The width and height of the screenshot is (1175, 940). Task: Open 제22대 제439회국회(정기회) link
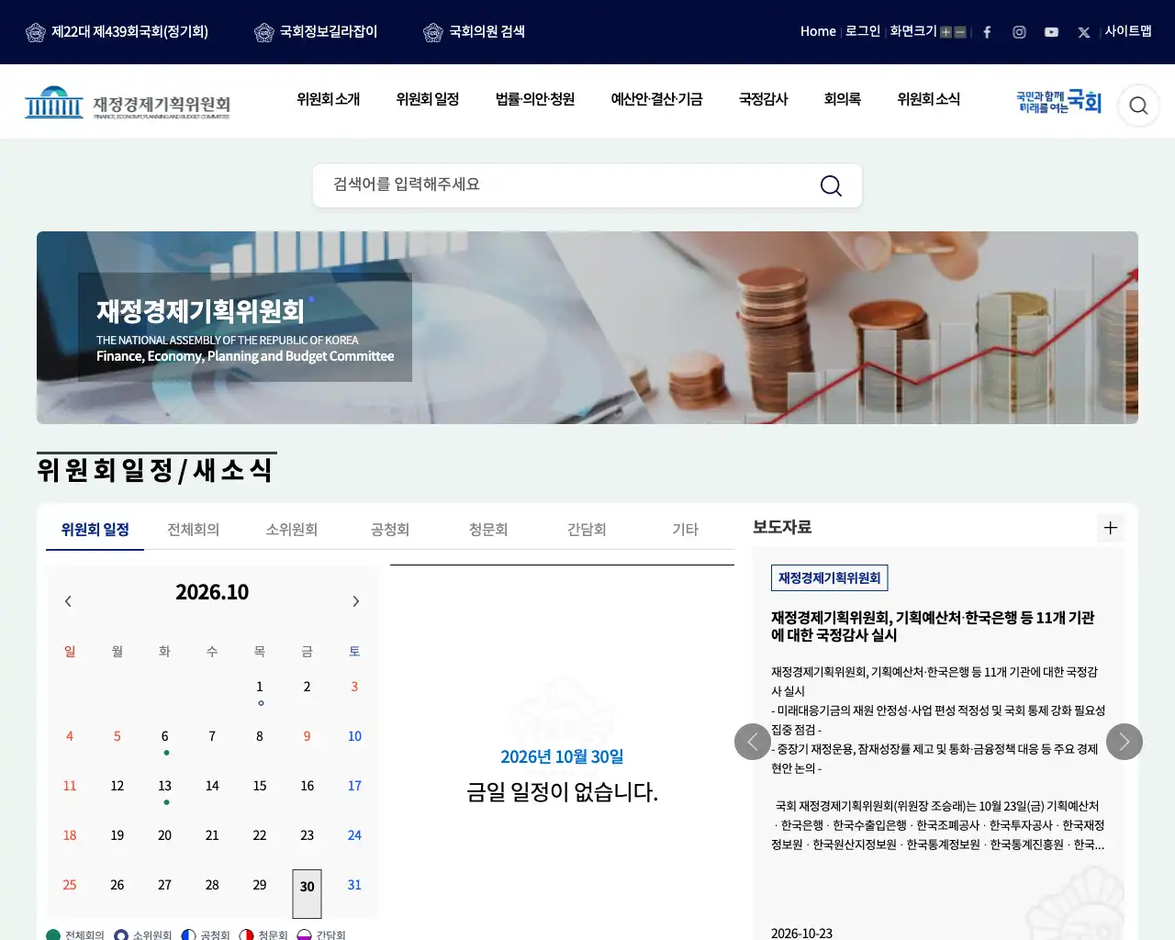(130, 31)
